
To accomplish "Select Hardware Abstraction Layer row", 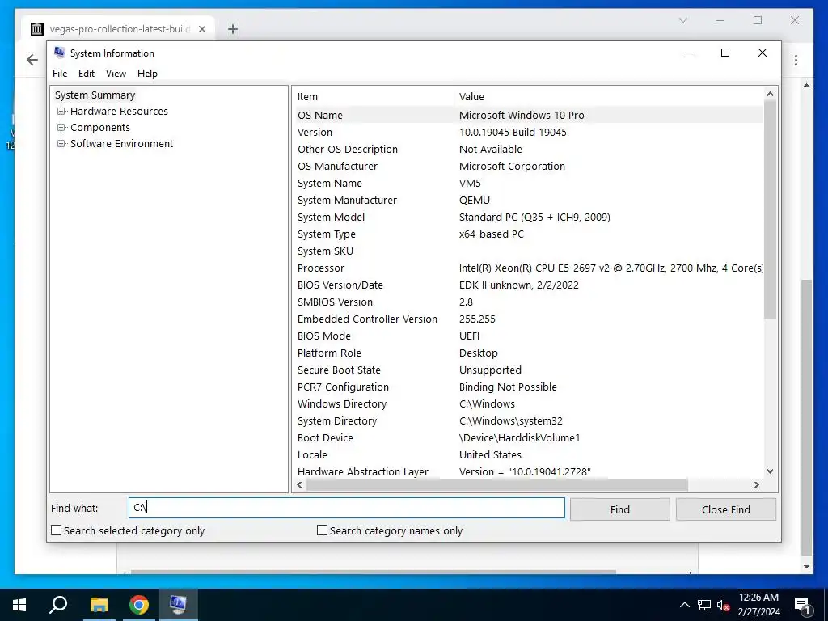I will 528,471.
